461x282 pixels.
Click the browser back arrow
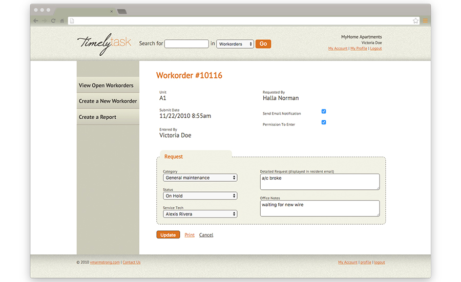[x=35, y=21]
